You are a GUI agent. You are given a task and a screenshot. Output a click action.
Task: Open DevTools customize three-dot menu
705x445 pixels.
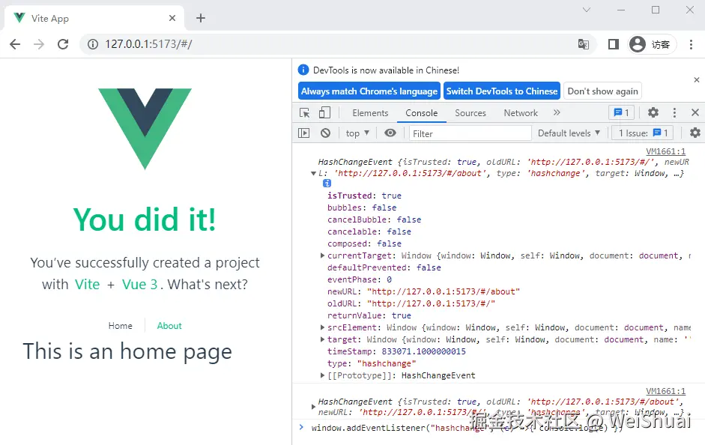click(674, 113)
